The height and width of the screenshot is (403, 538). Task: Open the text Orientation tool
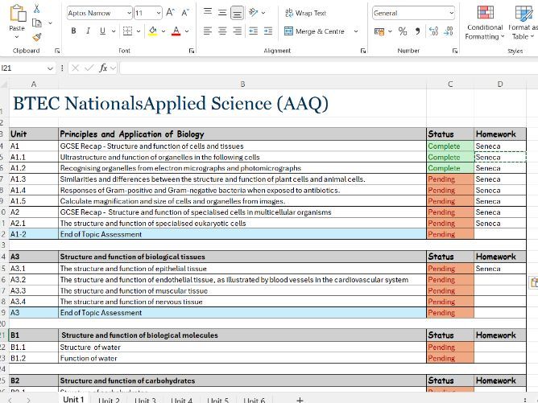click(x=253, y=13)
